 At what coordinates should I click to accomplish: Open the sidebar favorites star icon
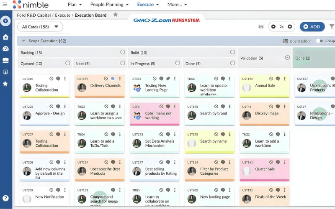coord(5,84)
